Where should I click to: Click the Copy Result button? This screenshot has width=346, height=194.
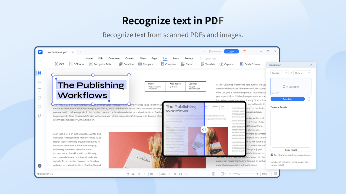pyautogui.click(x=291, y=150)
